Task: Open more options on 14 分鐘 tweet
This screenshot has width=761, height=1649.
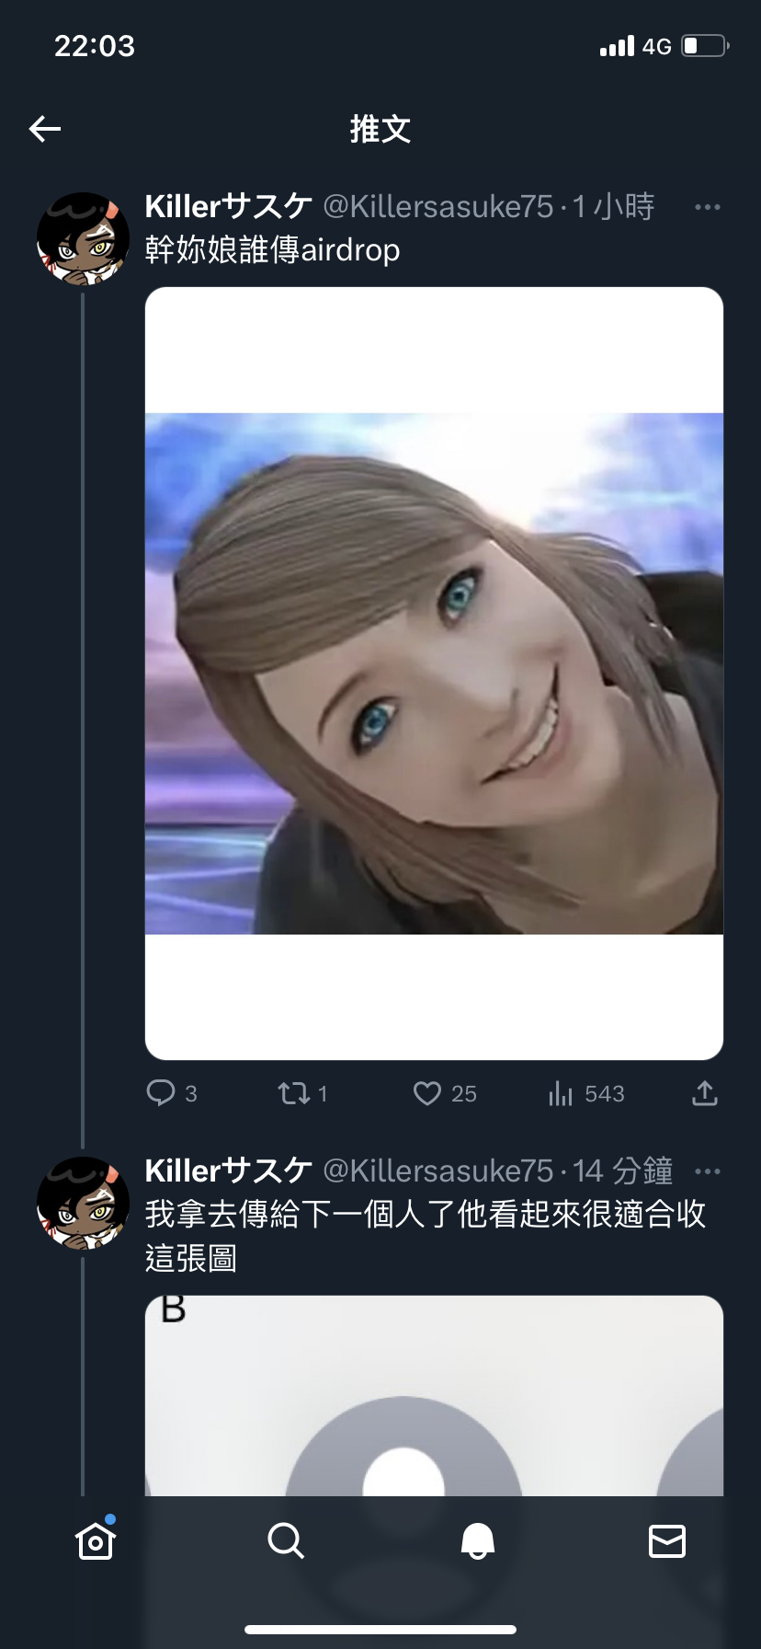Action: pyautogui.click(x=708, y=1171)
